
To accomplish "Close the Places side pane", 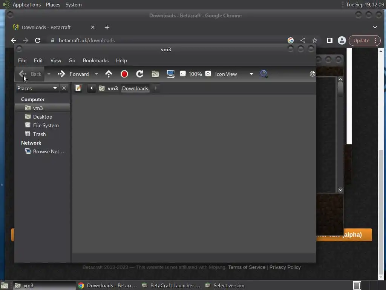I will (64, 88).
